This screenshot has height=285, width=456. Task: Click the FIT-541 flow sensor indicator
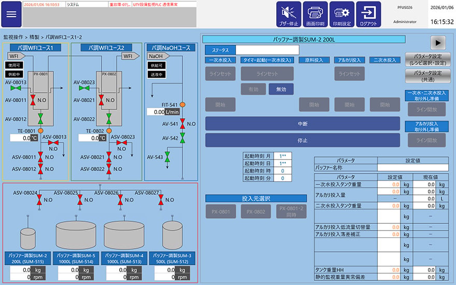click(182, 105)
